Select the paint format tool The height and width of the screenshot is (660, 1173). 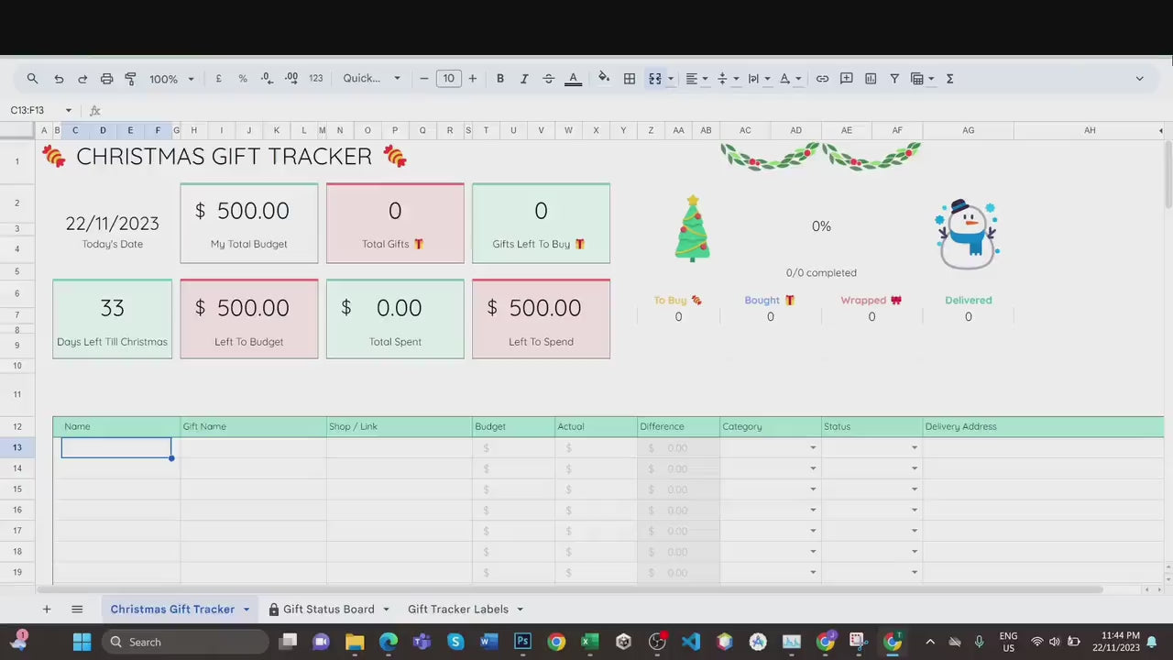(130, 79)
